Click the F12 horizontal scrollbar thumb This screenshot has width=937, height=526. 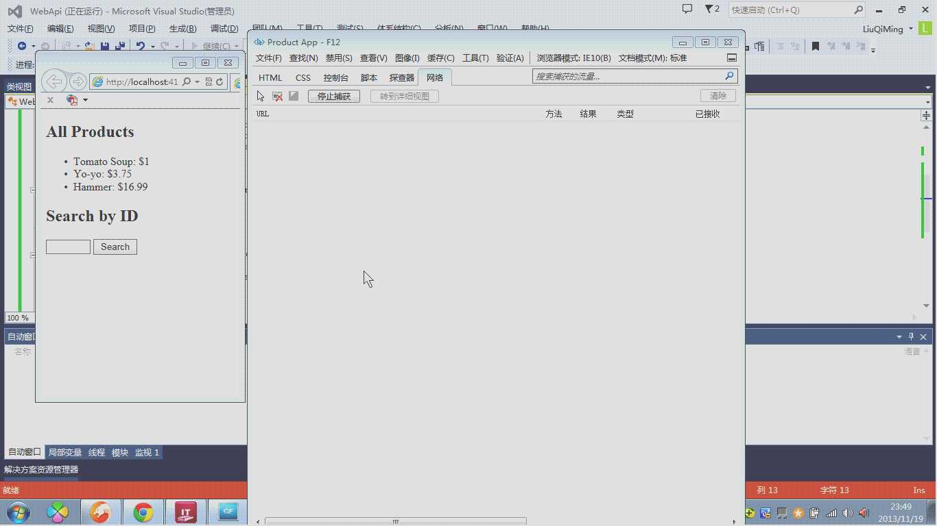click(395, 522)
